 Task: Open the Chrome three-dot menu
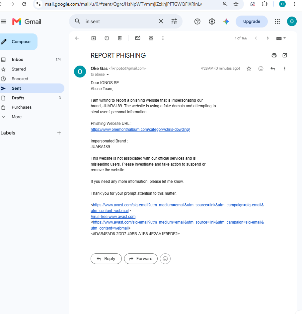(x=294, y=4)
